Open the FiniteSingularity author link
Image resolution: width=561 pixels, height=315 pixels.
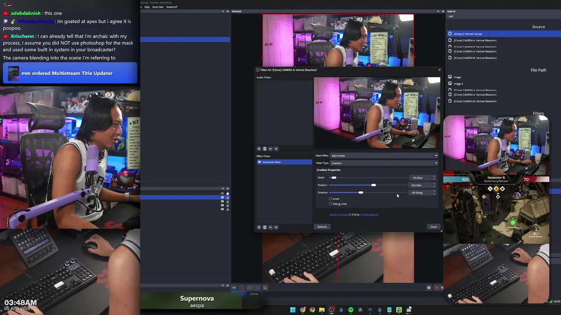pos(369,214)
